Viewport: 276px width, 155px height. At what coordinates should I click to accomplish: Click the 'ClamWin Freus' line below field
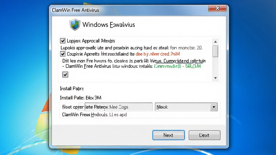[x=94, y=115]
